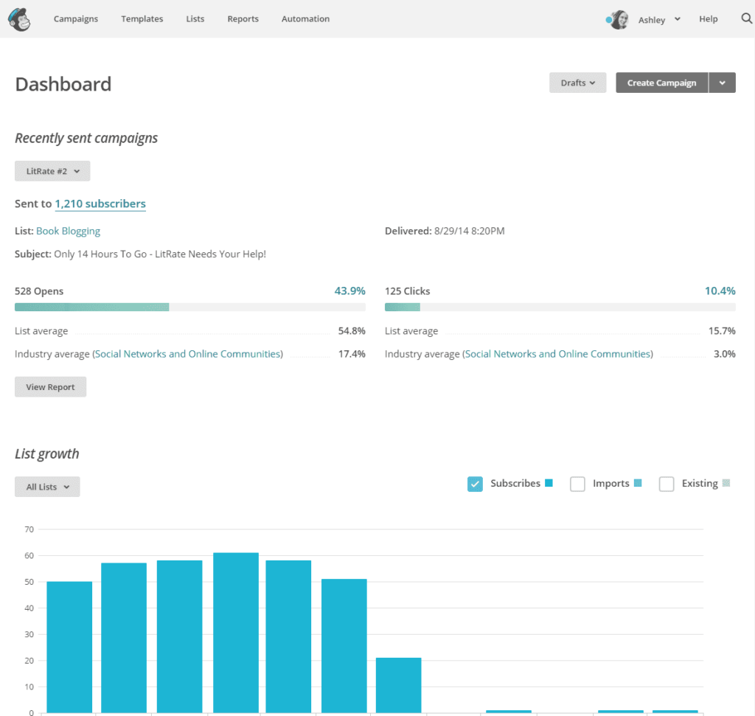Click the Dashboard heading

(63, 84)
